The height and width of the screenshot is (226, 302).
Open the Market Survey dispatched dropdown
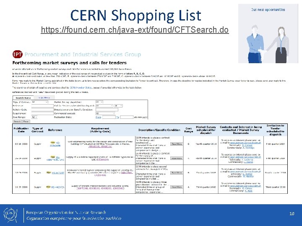pos(99,102)
